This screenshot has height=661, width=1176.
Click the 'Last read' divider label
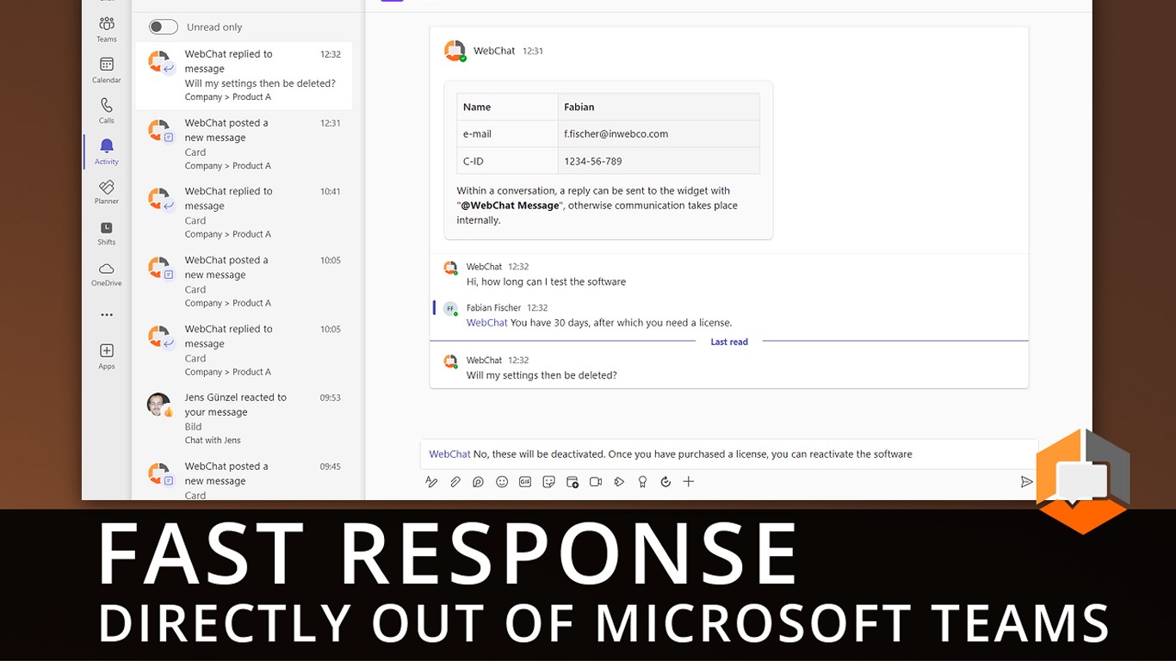pyautogui.click(x=729, y=342)
